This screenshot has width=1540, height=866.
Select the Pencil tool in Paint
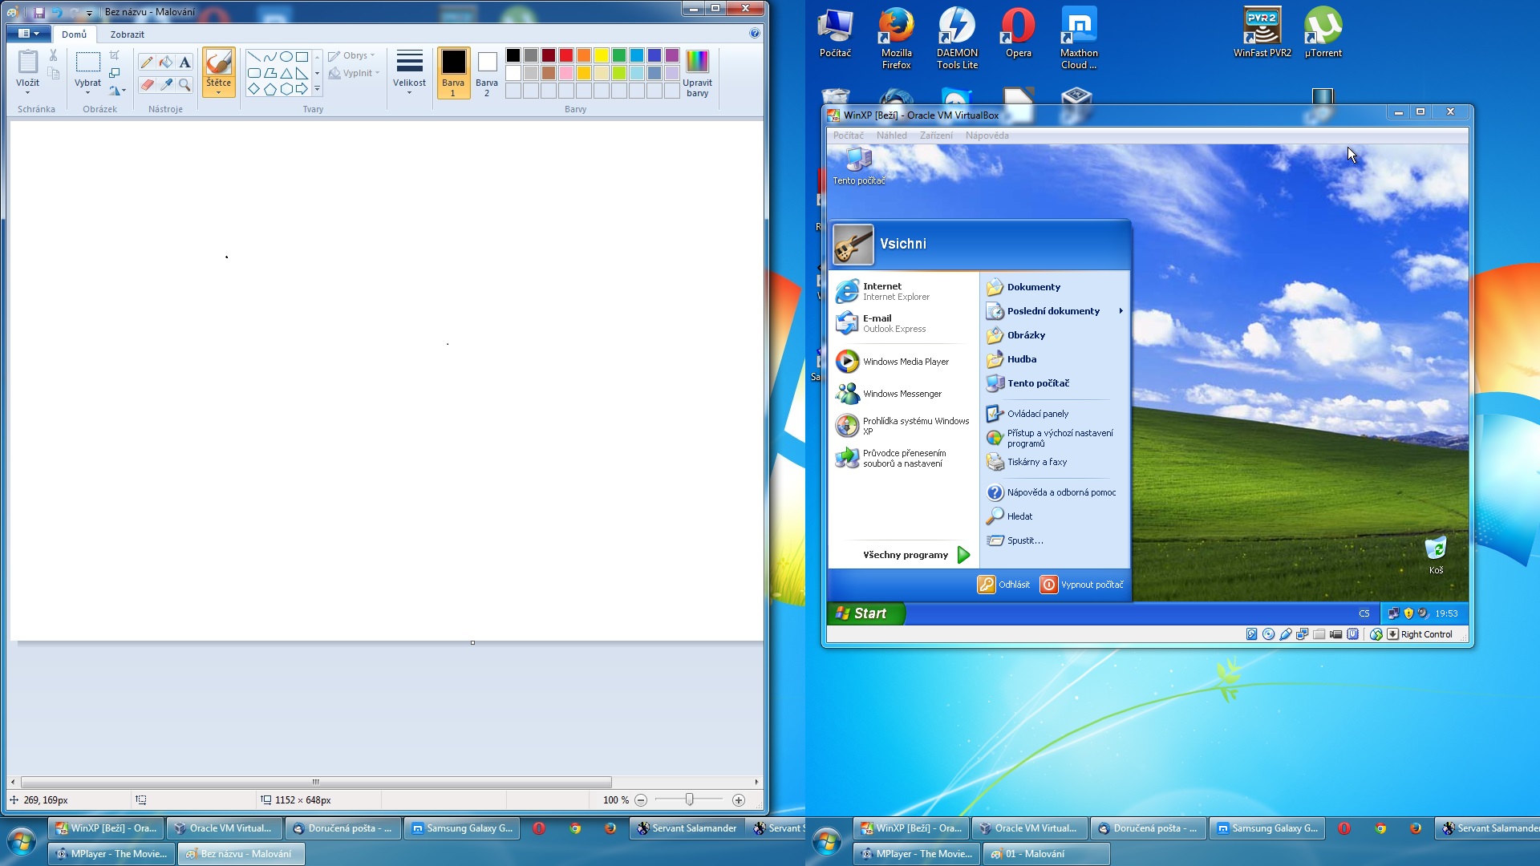click(146, 62)
